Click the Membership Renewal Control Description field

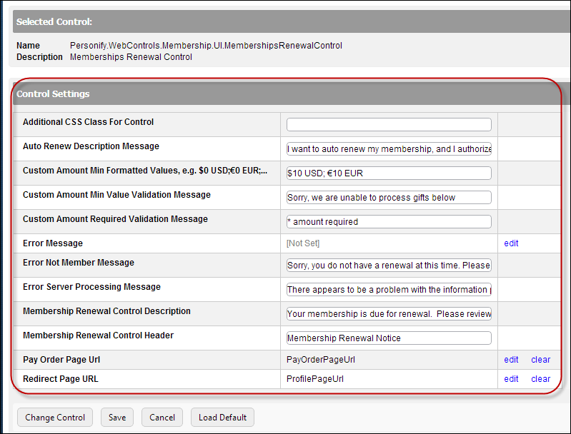pyautogui.click(x=389, y=313)
